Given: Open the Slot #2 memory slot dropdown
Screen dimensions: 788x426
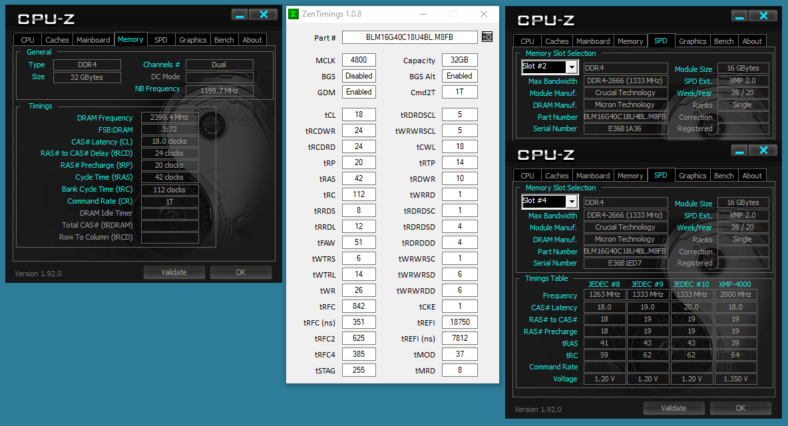Looking at the screenshot, I should [x=571, y=67].
